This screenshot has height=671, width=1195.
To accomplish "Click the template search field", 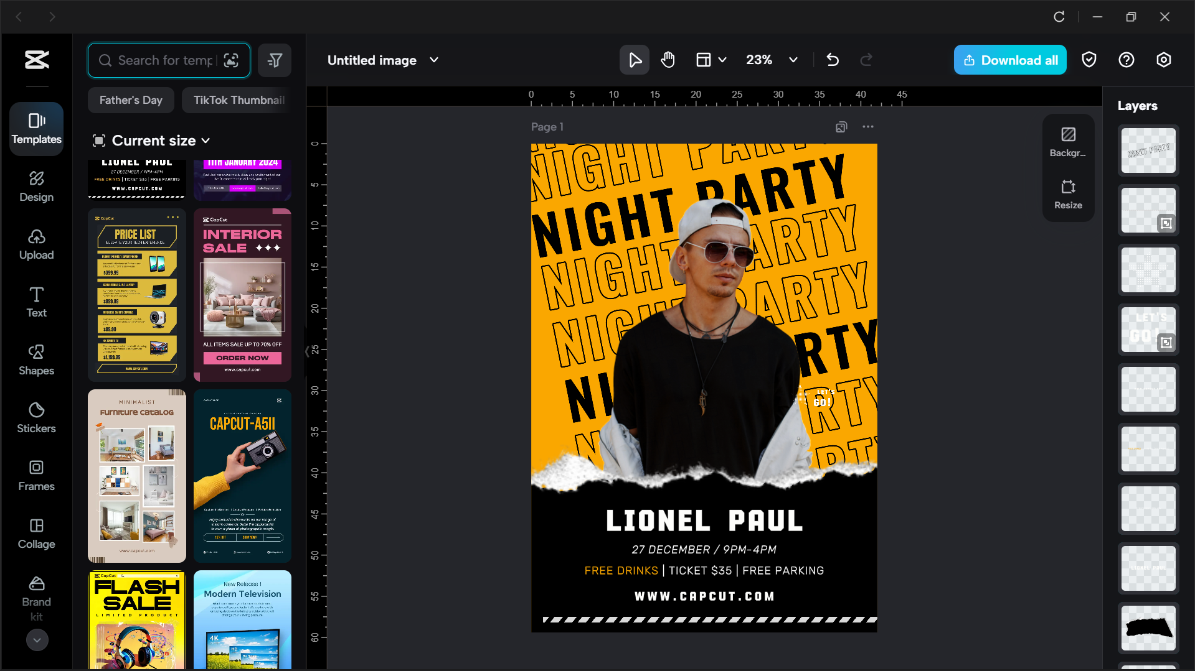I will click(x=169, y=60).
